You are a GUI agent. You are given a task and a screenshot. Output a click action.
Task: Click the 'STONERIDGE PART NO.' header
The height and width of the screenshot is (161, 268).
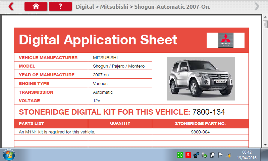pyautogui.click(x=200, y=123)
